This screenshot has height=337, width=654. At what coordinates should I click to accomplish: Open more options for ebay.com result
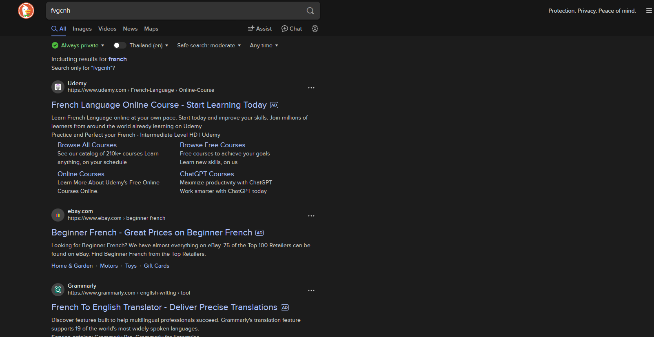(x=311, y=216)
